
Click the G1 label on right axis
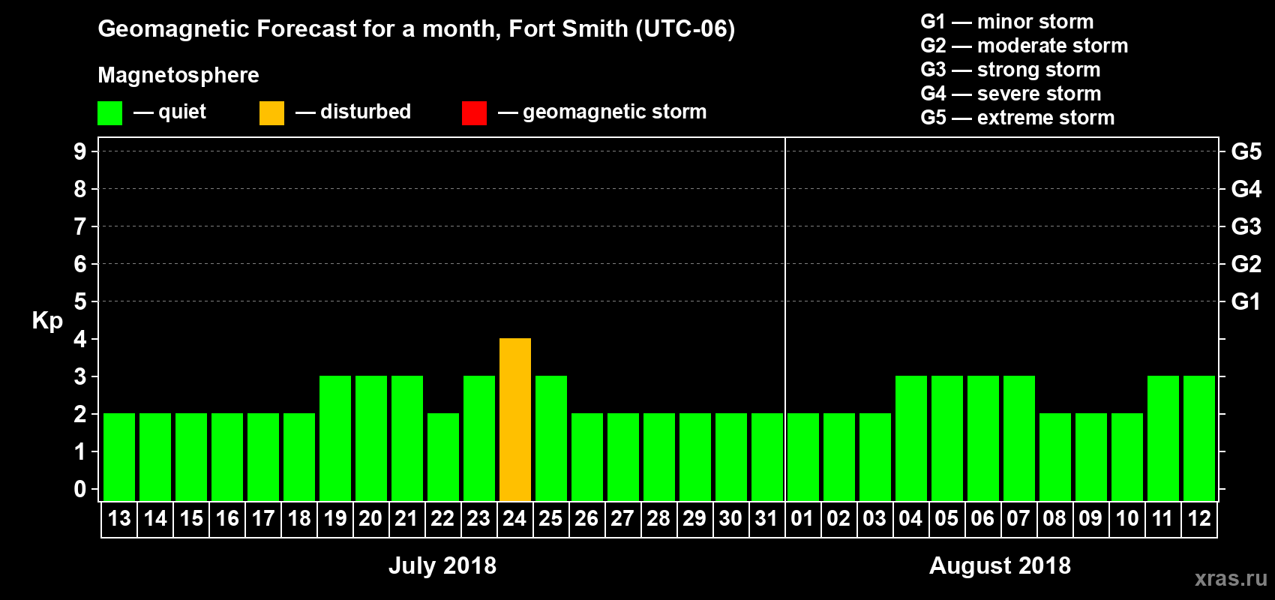[1246, 301]
